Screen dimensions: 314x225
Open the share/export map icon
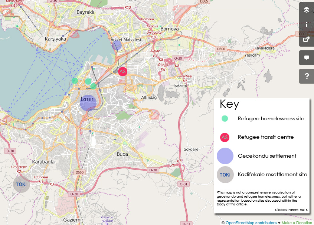306,39
